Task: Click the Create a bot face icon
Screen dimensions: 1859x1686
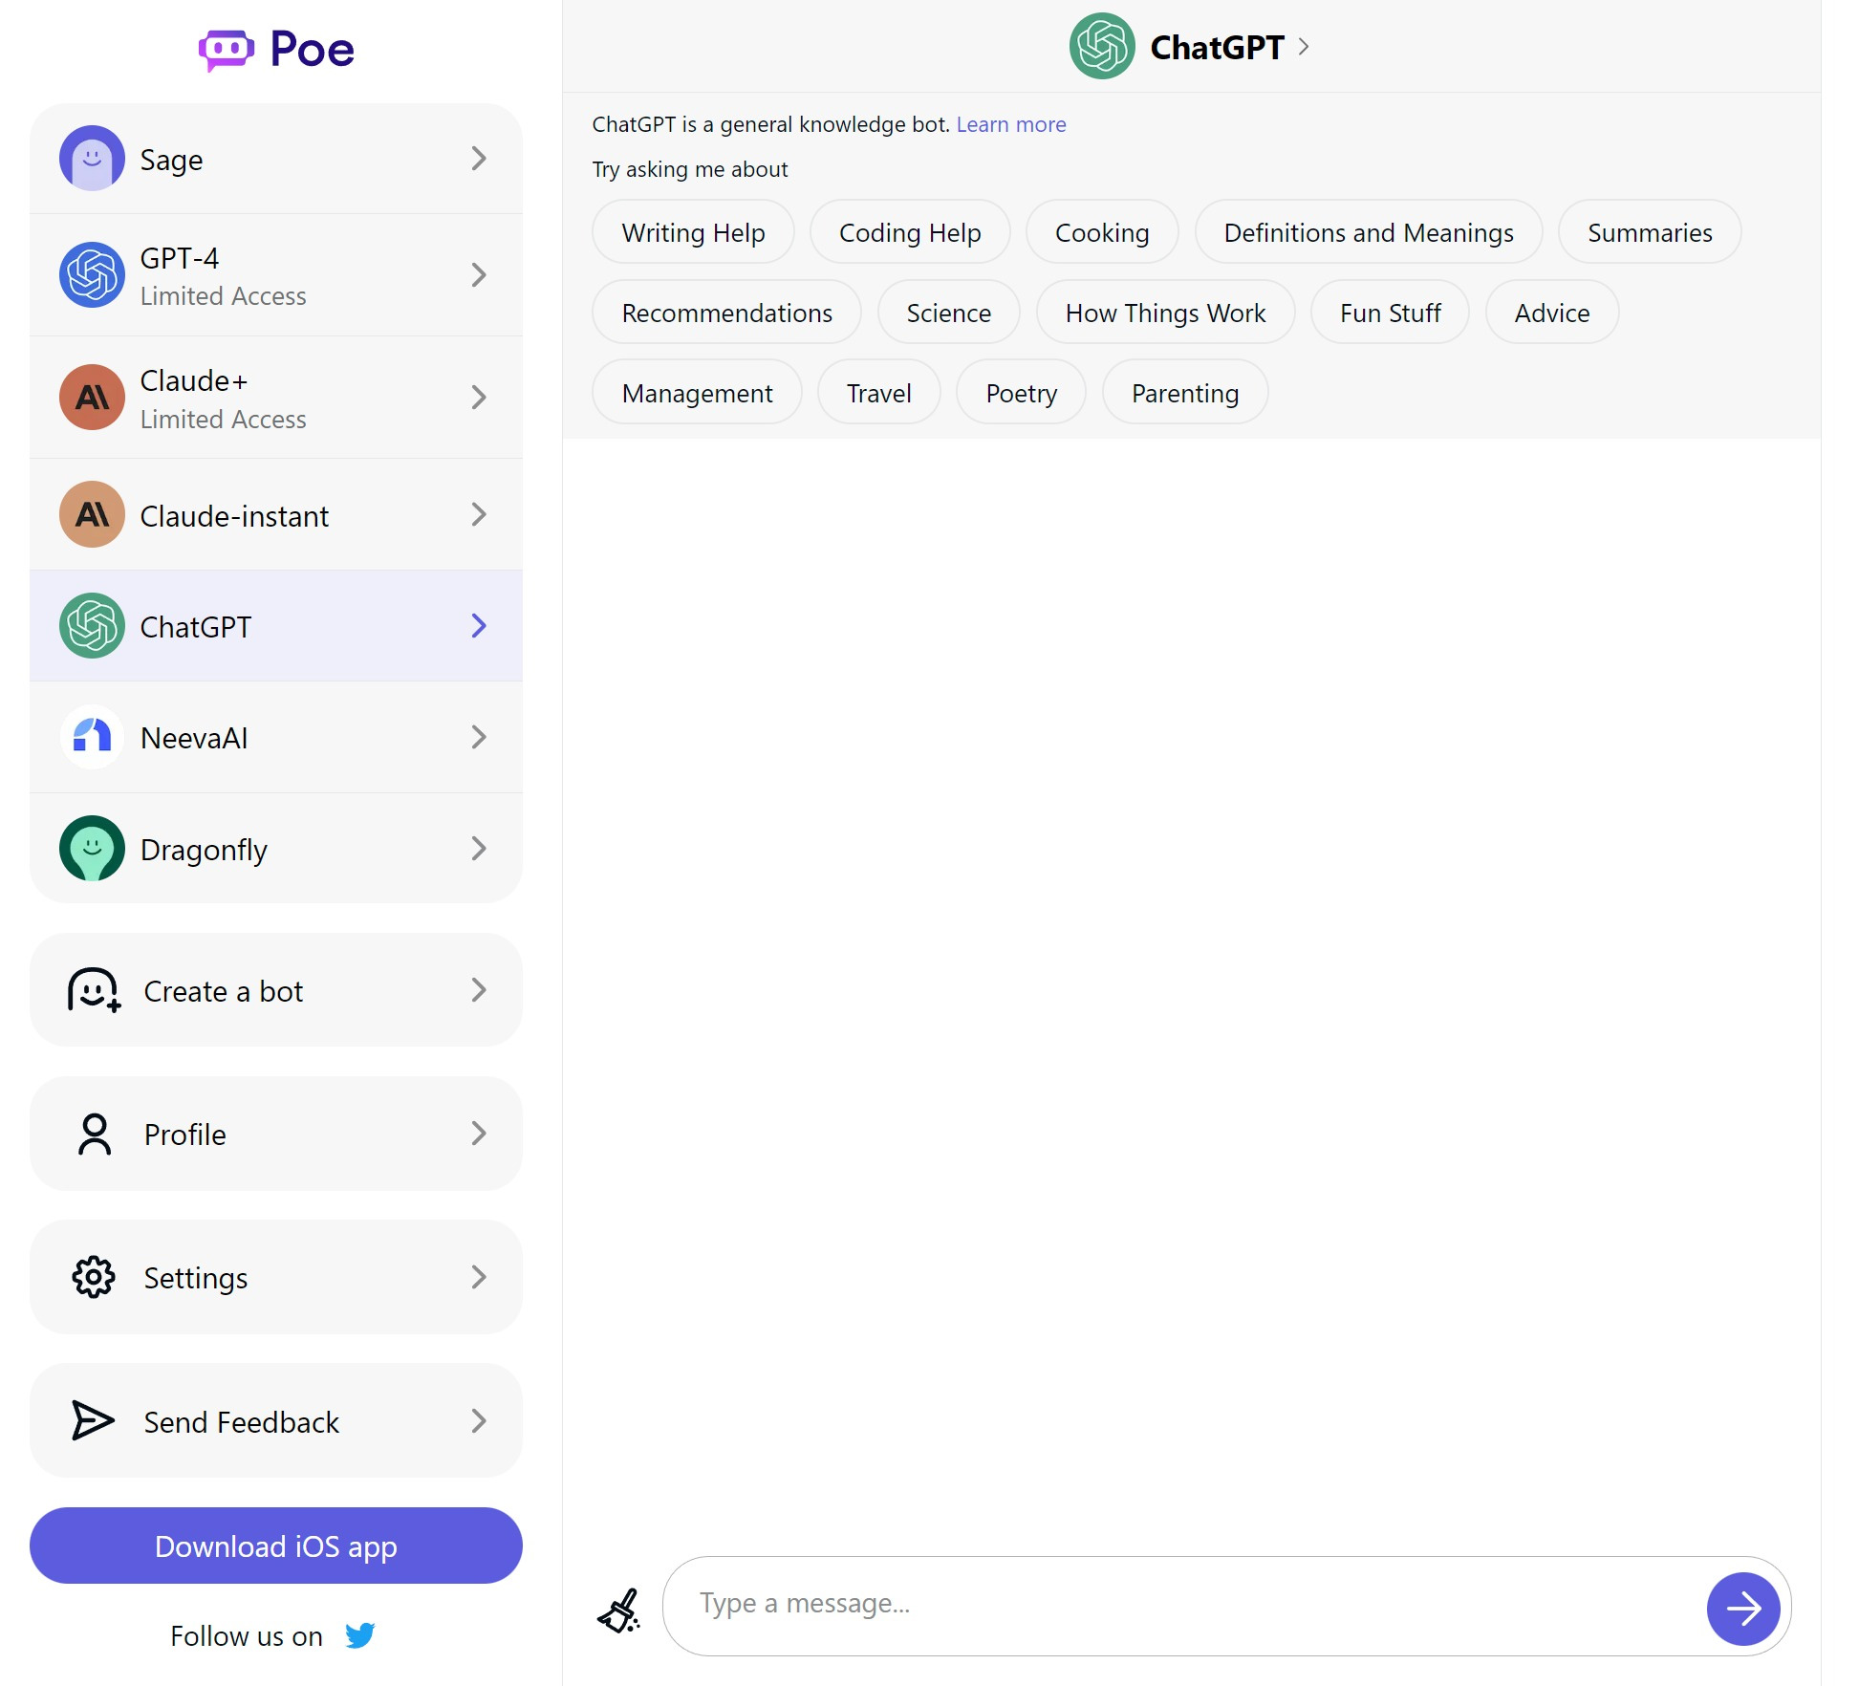Action: pyautogui.click(x=94, y=990)
